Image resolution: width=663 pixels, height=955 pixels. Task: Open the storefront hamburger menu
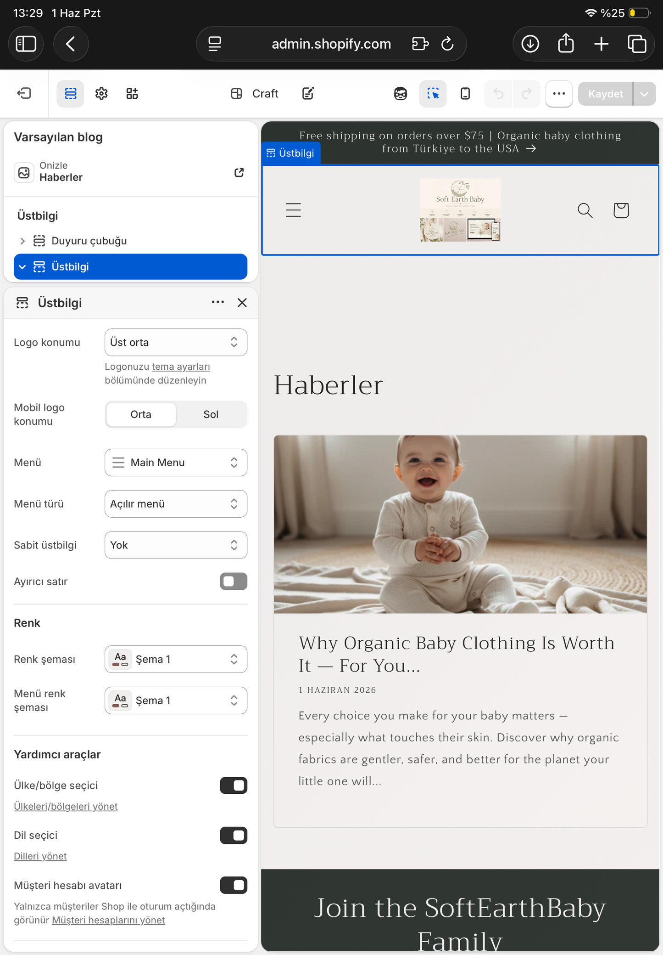[293, 210]
